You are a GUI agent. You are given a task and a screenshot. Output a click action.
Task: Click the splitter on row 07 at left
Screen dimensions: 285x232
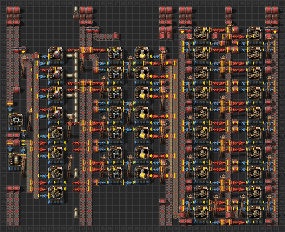pyautogui.click(x=20, y=50)
